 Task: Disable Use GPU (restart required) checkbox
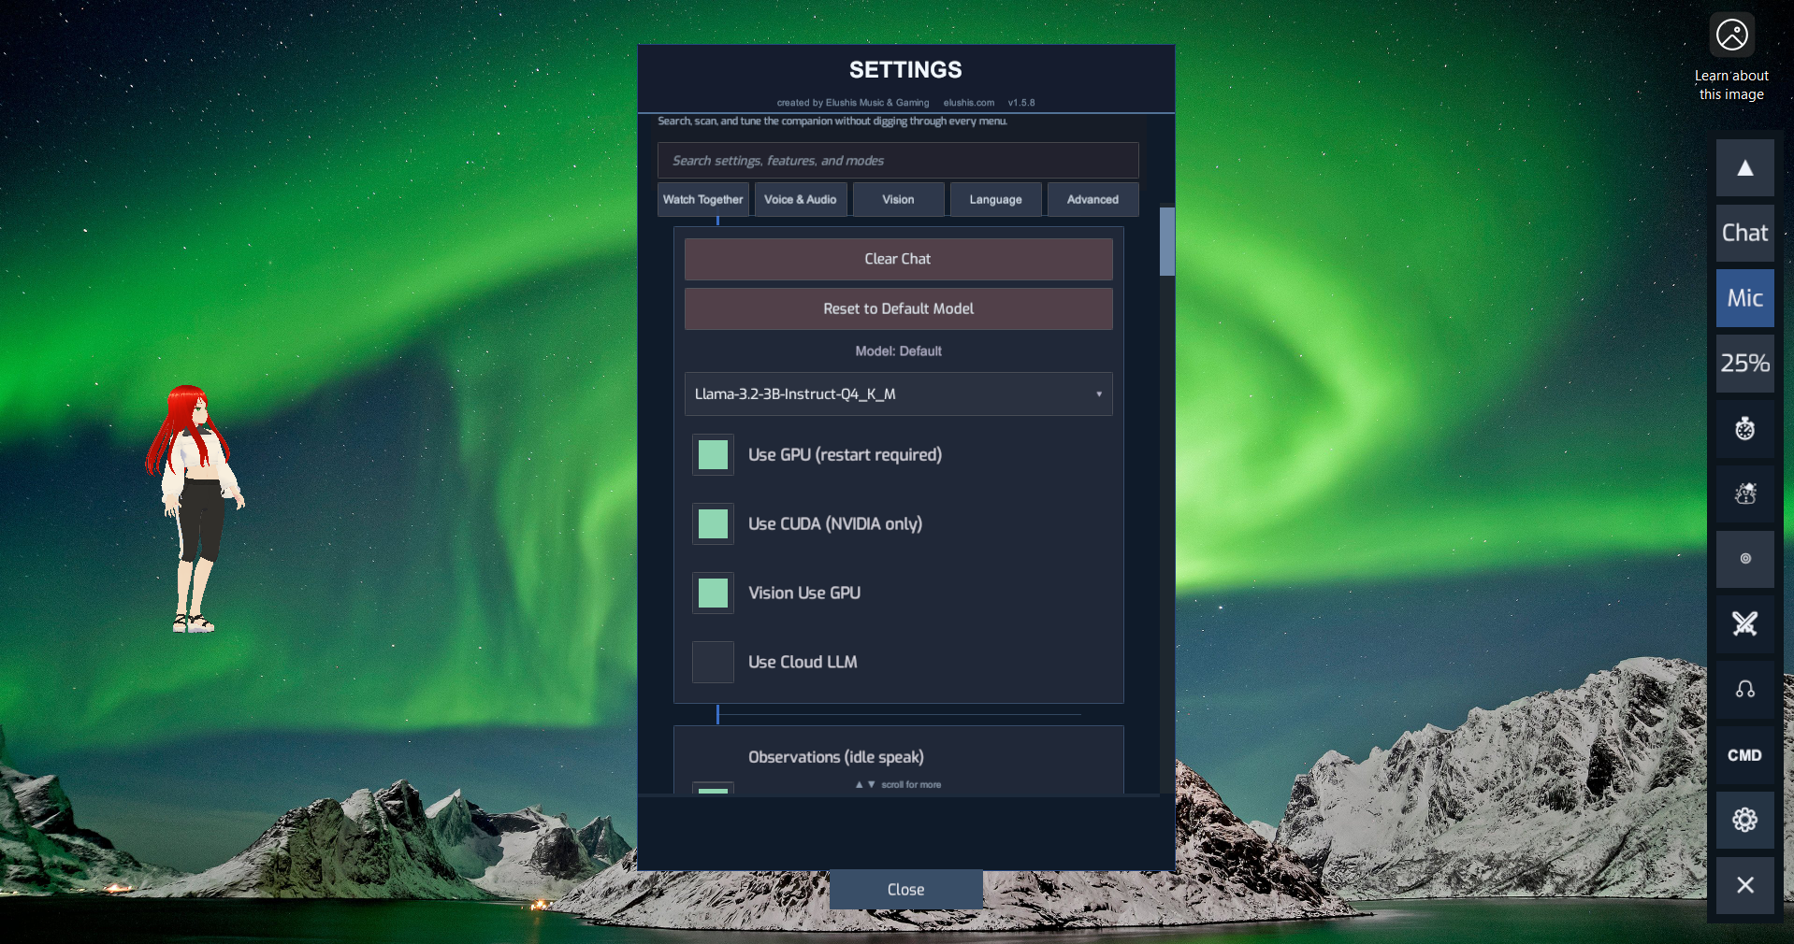[713, 455]
